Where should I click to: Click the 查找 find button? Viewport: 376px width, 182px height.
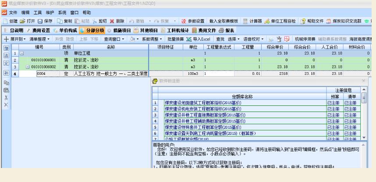coord(220,39)
